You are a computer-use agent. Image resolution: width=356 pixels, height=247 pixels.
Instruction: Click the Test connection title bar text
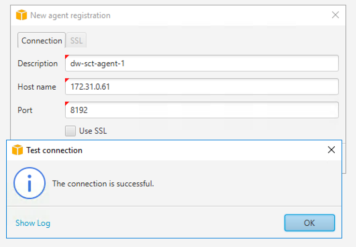pos(54,150)
